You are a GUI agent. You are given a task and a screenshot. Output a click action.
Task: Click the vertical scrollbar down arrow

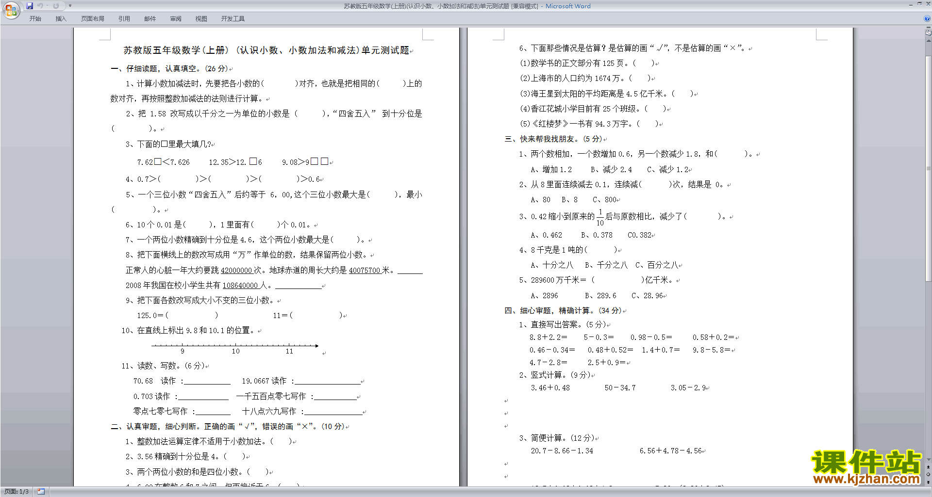928,460
